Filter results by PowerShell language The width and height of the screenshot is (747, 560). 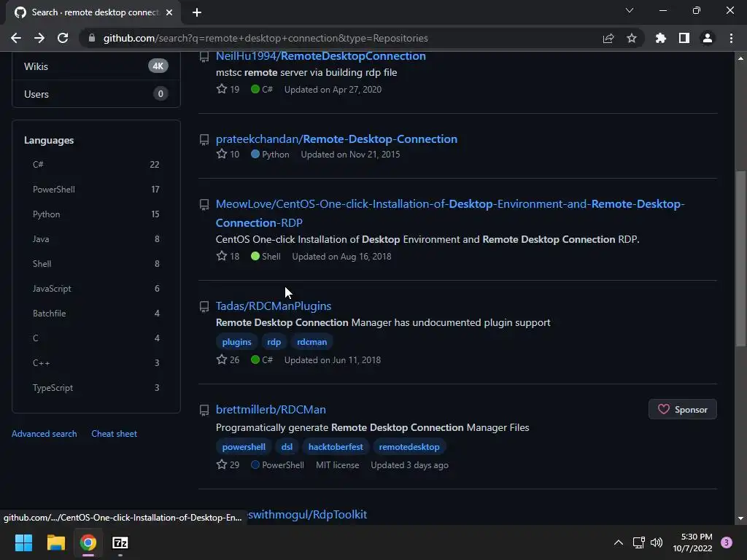pos(96,190)
